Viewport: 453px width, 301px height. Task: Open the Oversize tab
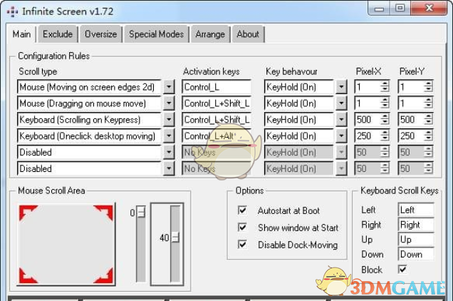(x=101, y=34)
